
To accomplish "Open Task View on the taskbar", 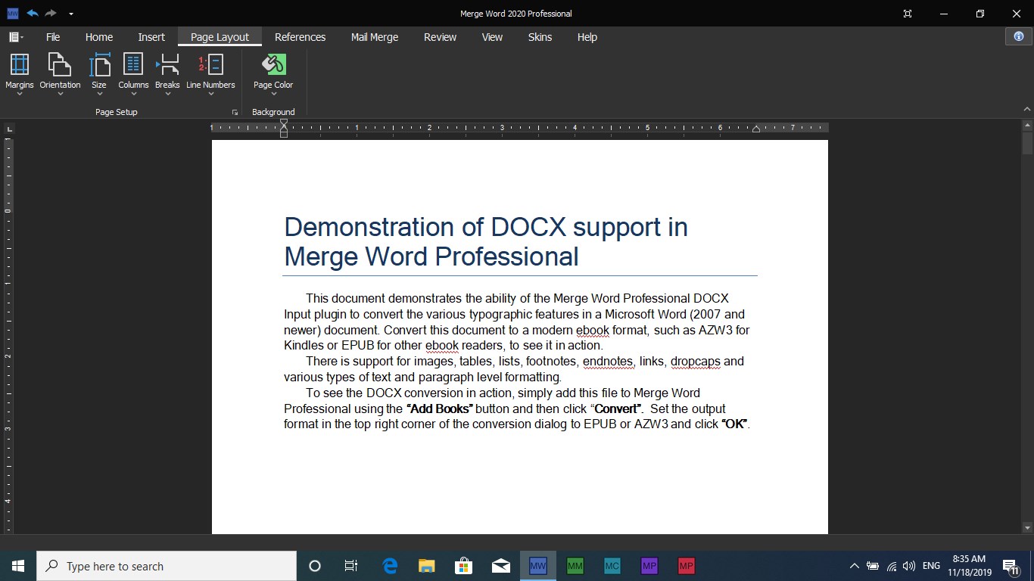I will tap(351, 566).
